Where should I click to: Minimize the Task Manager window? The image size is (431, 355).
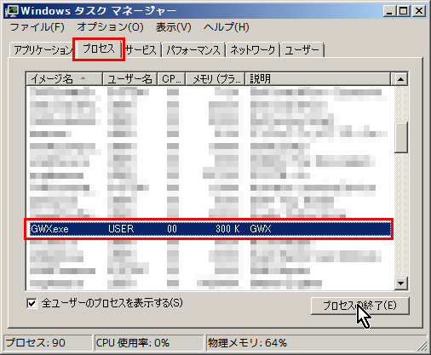click(x=389, y=11)
